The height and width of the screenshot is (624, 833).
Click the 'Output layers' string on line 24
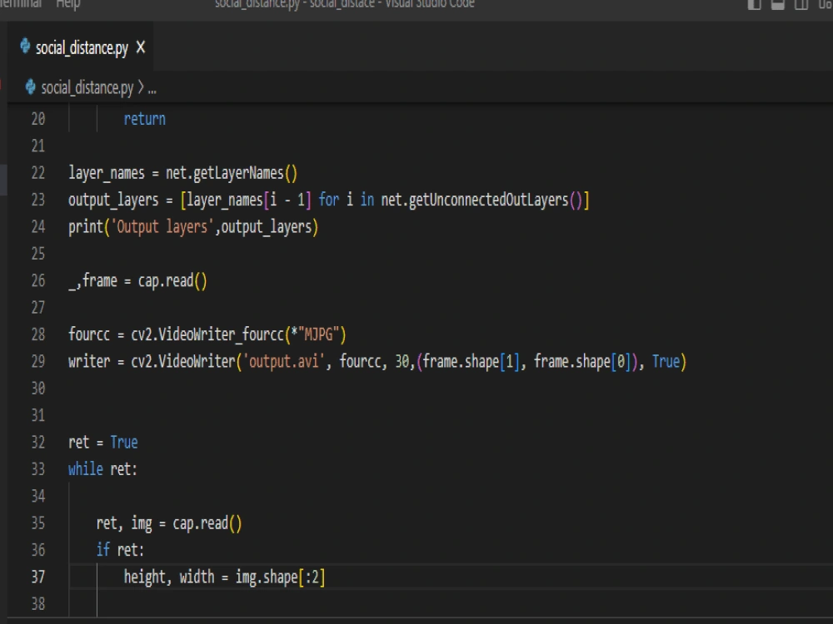pyautogui.click(x=162, y=227)
